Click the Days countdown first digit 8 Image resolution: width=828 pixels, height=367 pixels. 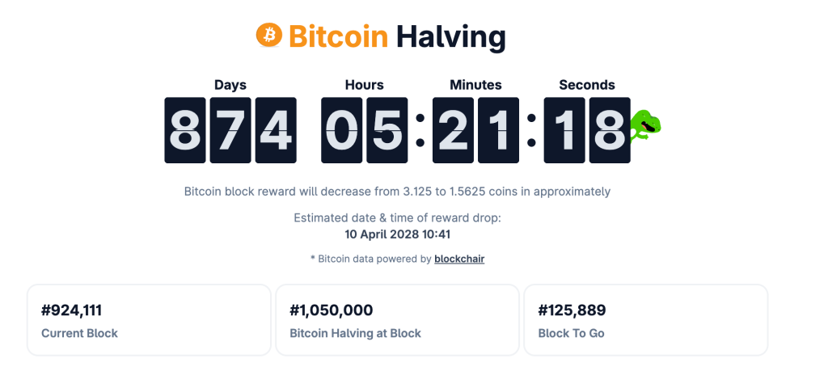185,130
